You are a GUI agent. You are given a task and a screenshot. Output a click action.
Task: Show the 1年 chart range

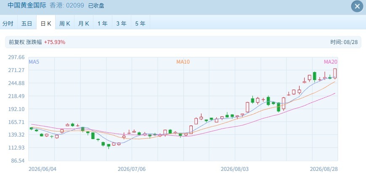pyautogui.click(x=103, y=23)
